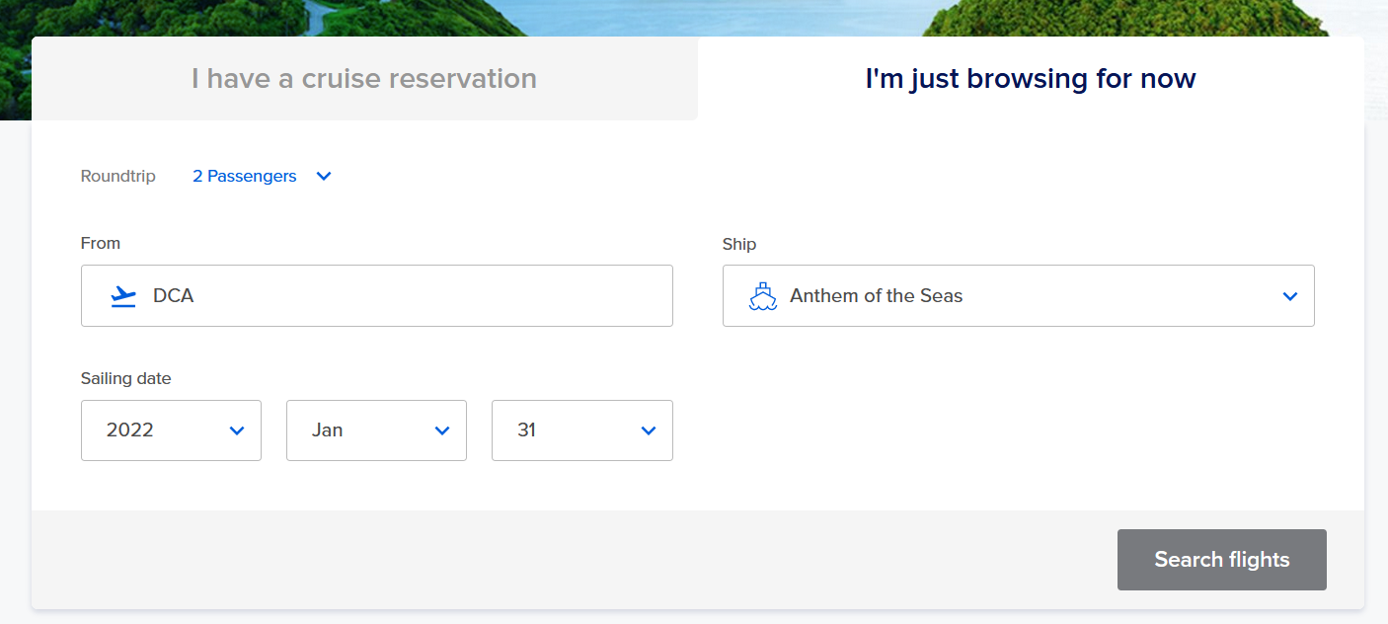Open the sailing month Jan dropdown
The image size is (1388, 624).
(376, 430)
